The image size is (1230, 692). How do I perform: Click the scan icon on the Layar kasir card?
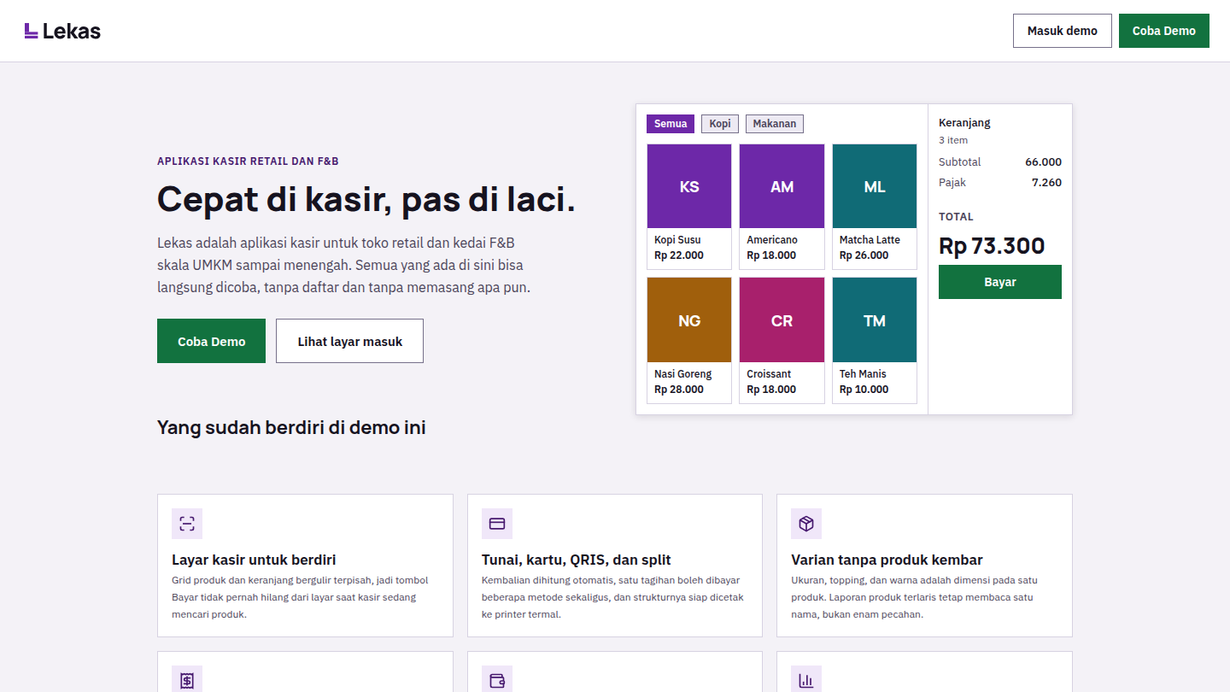[187, 524]
